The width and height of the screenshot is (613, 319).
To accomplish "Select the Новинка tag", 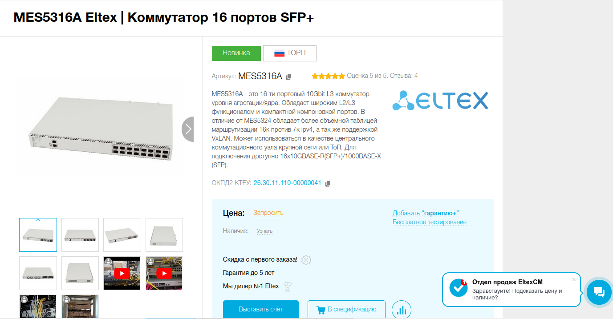I will tap(236, 53).
